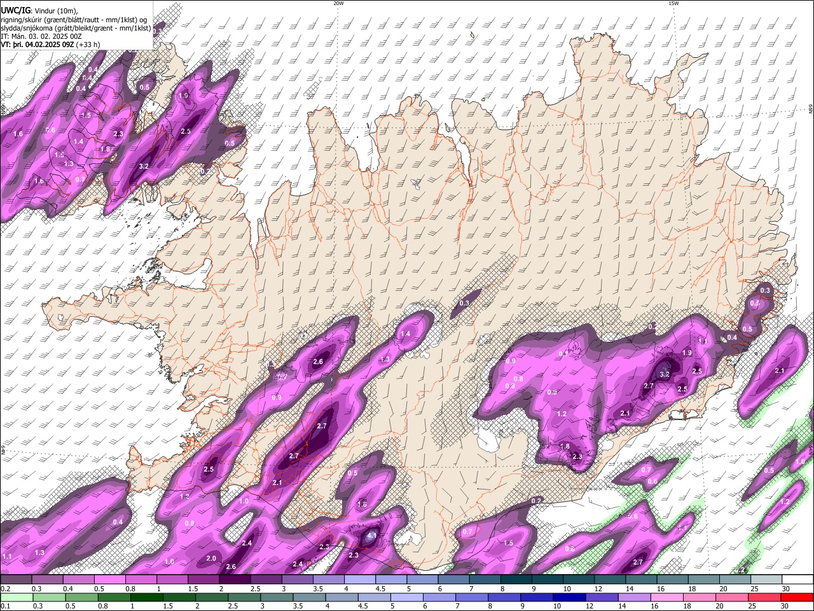Click the bright pink 0.5–0.8 swatch in upper legend row
The width and height of the screenshot is (814, 611).
(109, 580)
